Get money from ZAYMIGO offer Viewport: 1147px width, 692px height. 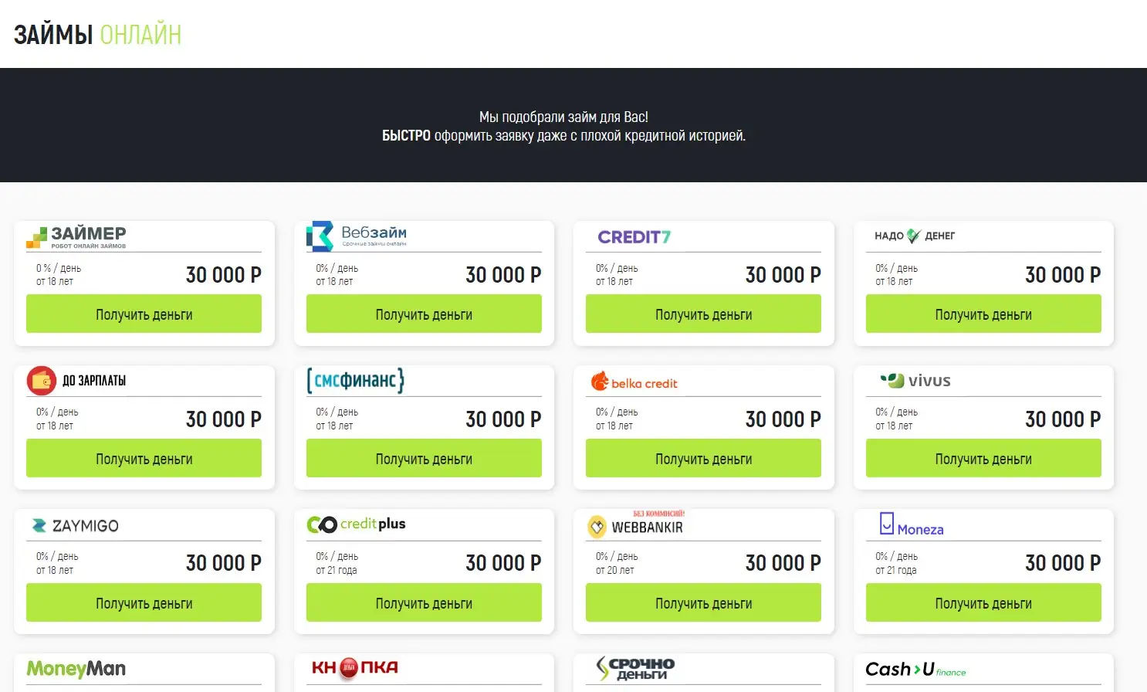144,603
